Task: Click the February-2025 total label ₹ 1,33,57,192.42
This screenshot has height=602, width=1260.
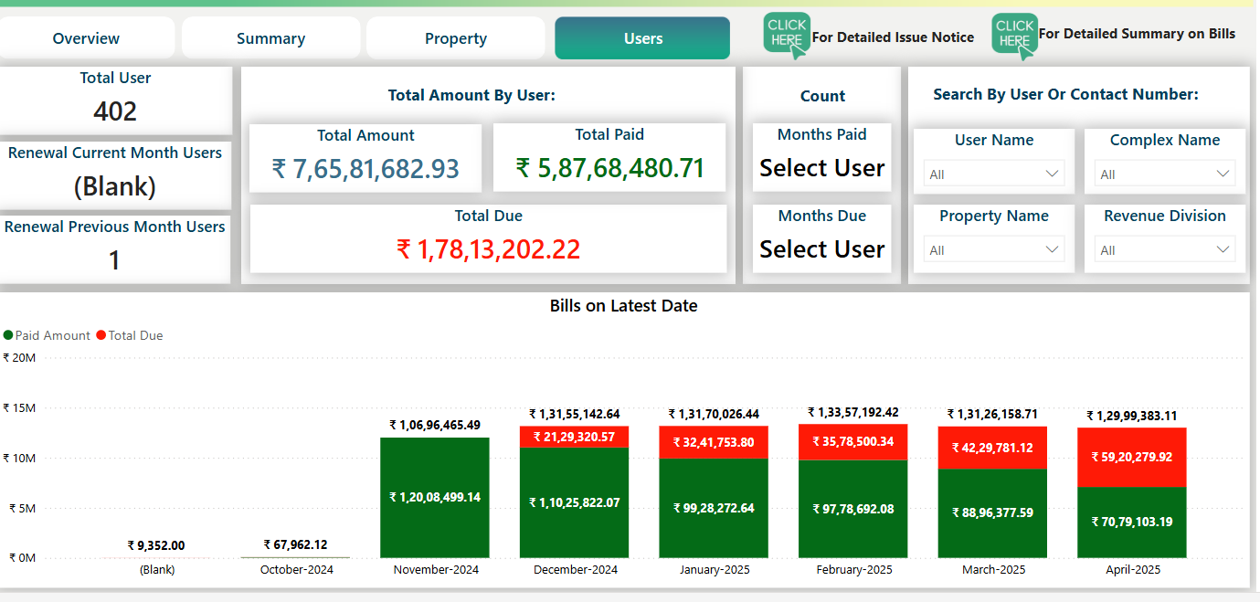Action: tap(852, 413)
